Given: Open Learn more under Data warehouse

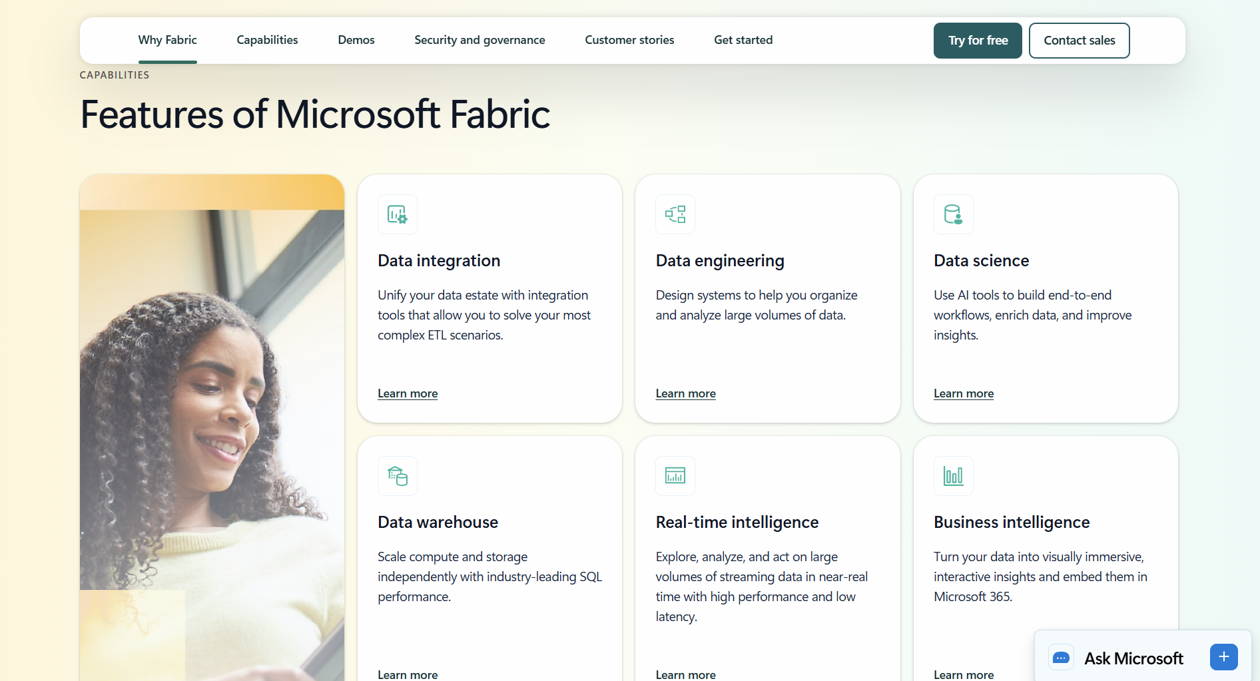Looking at the screenshot, I should point(408,674).
